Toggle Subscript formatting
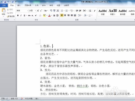 (32, 15)
